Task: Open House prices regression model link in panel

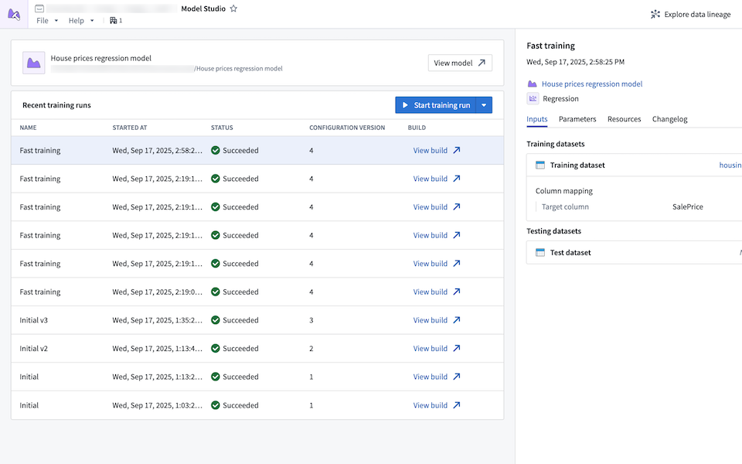Action: (x=592, y=84)
